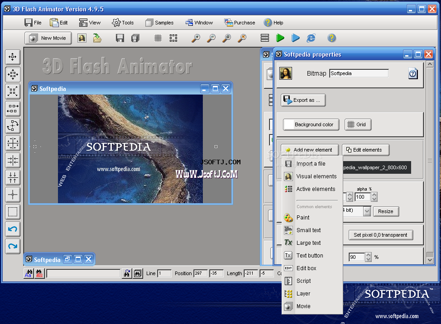Click the undo arrow button
The height and width of the screenshot is (324, 441).
coord(13,229)
